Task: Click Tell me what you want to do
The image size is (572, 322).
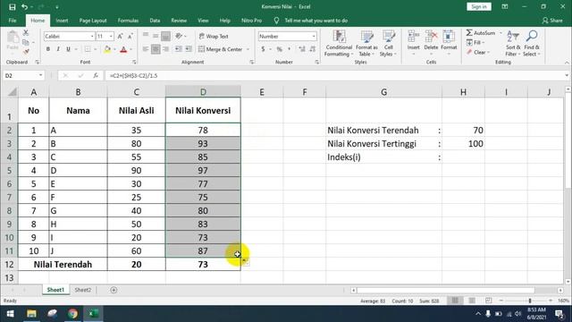Action: pos(315,21)
